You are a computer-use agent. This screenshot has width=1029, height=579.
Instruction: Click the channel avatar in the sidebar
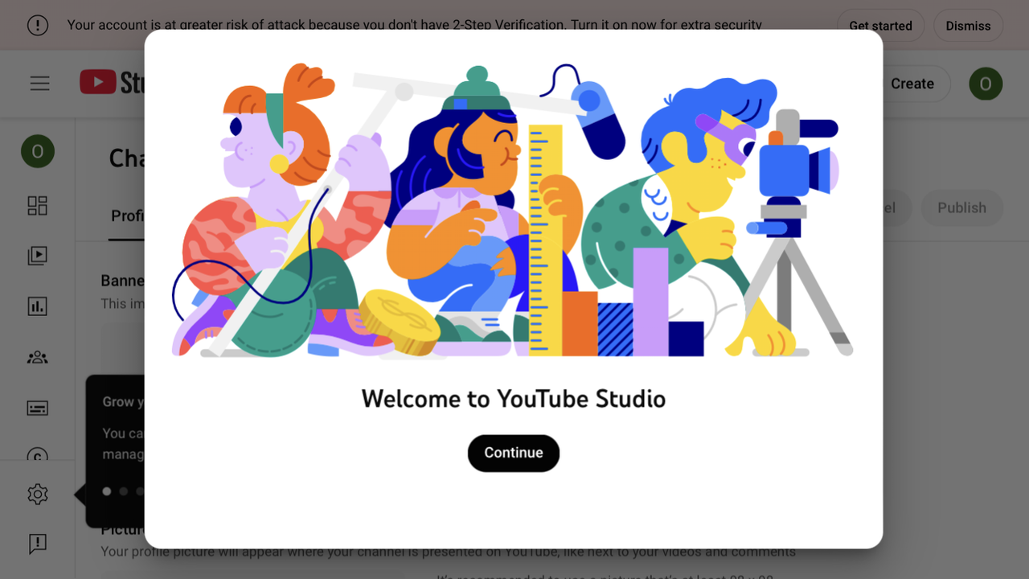(x=38, y=151)
